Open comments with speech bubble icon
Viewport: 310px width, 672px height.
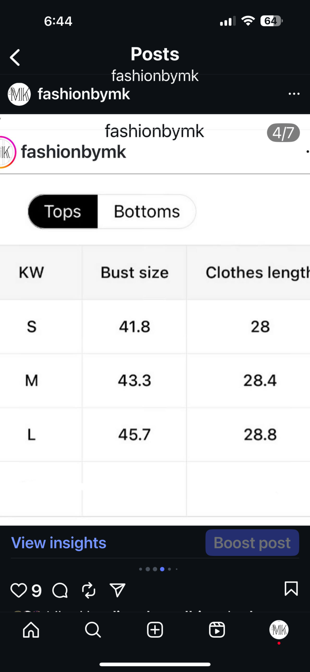click(x=60, y=590)
